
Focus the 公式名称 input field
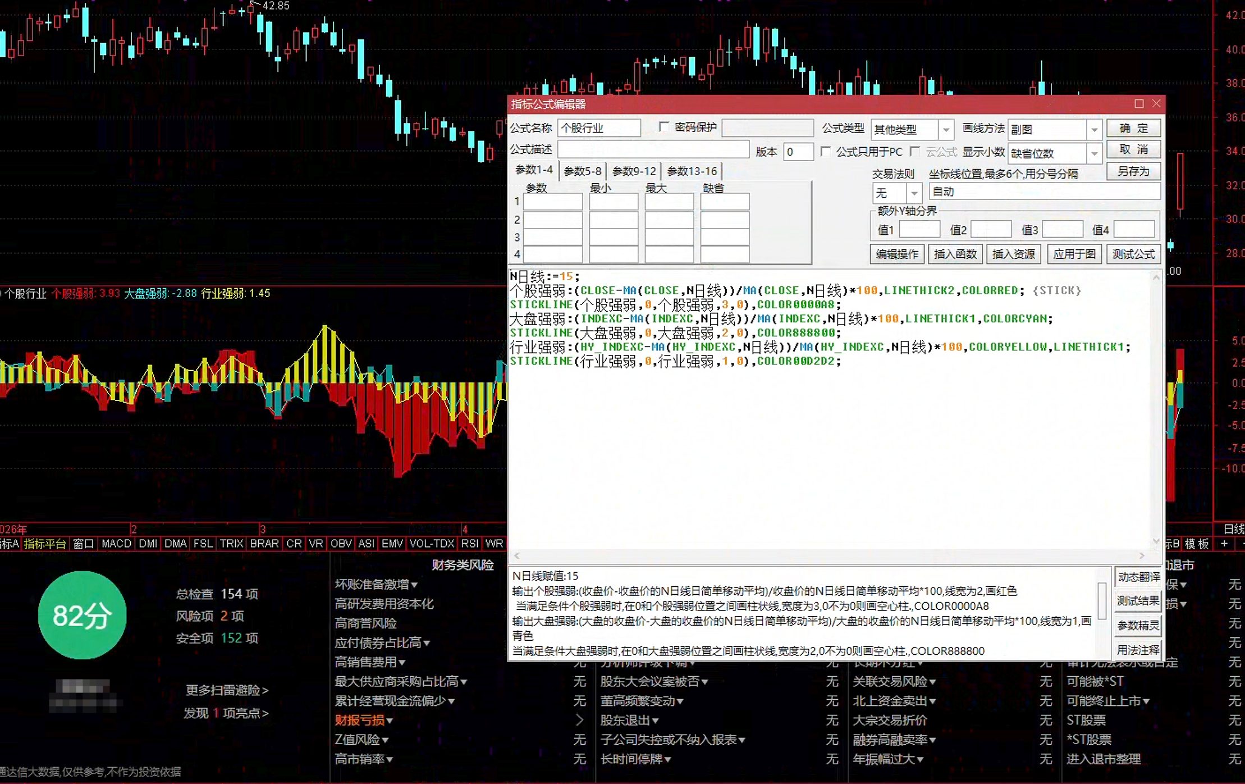tap(599, 128)
